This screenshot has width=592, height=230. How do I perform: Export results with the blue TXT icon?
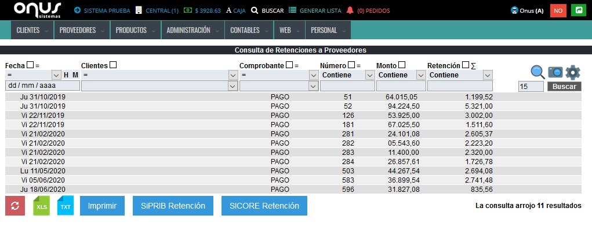point(66,206)
